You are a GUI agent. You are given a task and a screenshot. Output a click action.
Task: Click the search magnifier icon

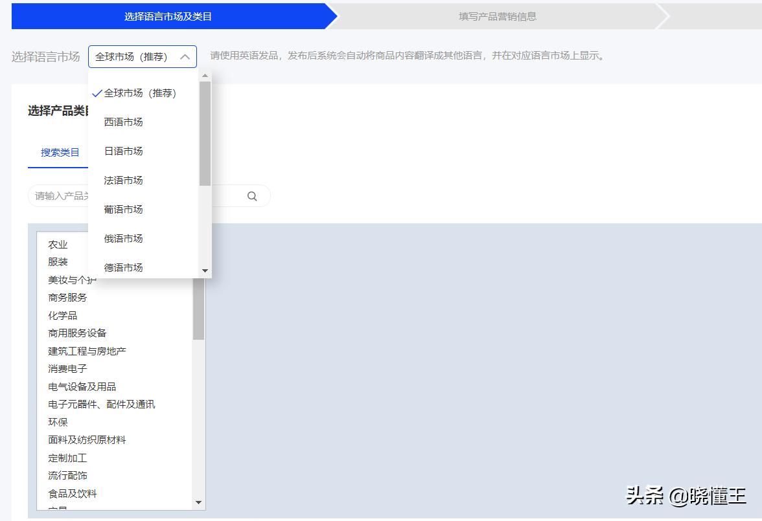click(x=252, y=195)
